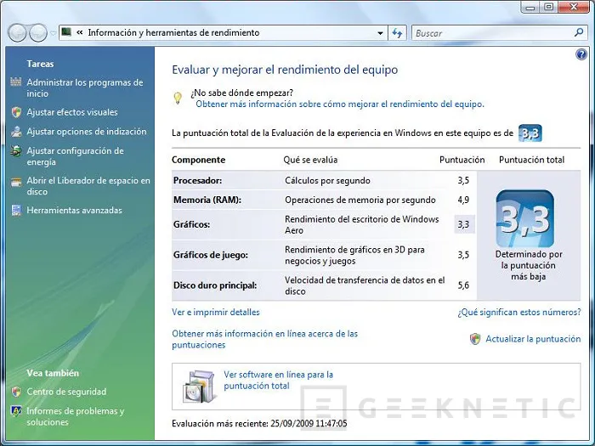Maximize the window
Image resolution: width=595 pixels, height=446 pixels.
point(549,7)
